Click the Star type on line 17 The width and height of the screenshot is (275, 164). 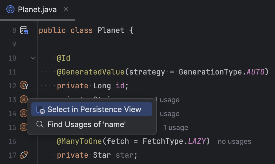pos(102,155)
